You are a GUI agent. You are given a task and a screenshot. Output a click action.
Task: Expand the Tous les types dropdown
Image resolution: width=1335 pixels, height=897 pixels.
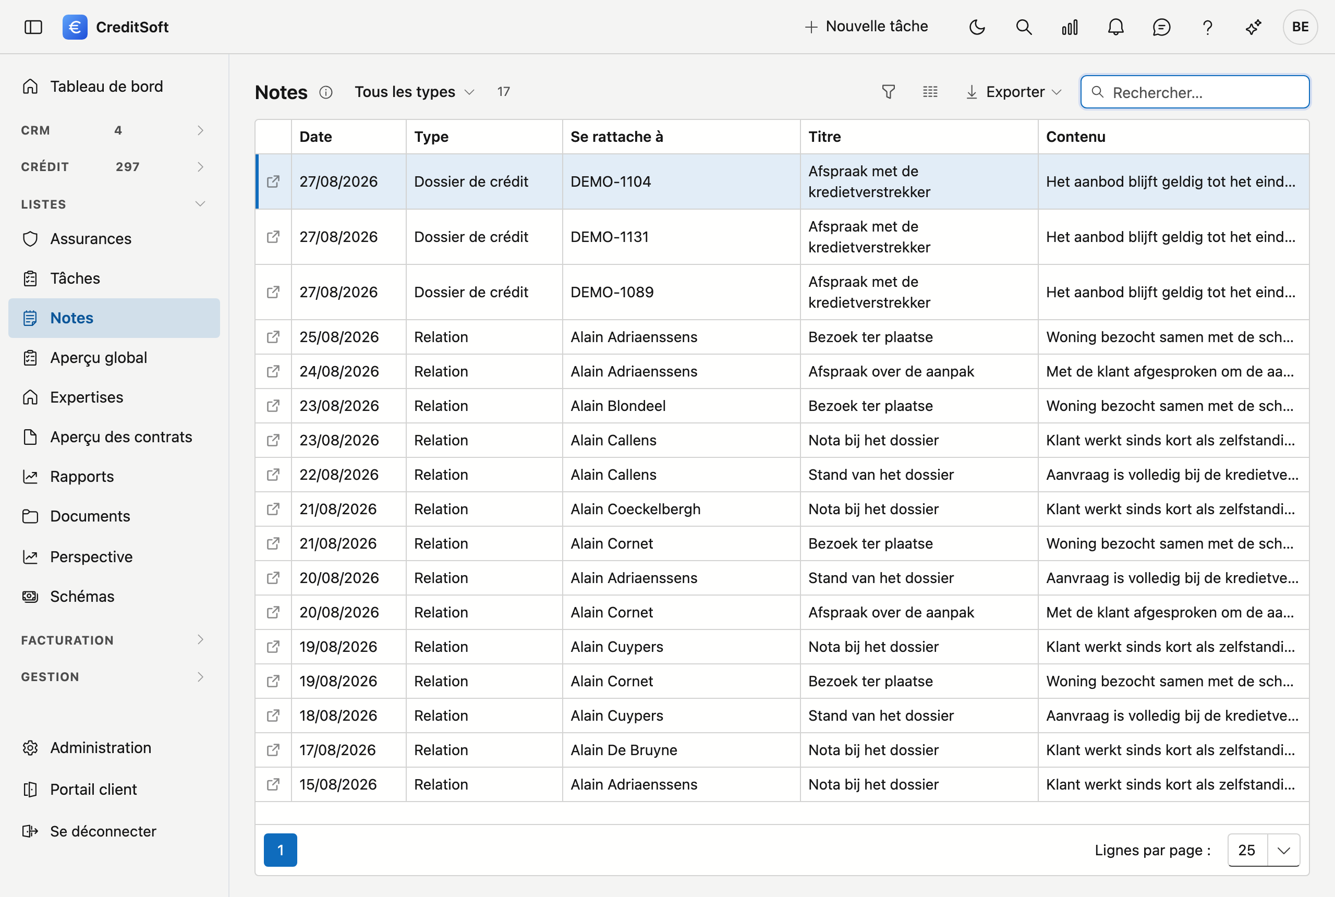[x=414, y=92]
